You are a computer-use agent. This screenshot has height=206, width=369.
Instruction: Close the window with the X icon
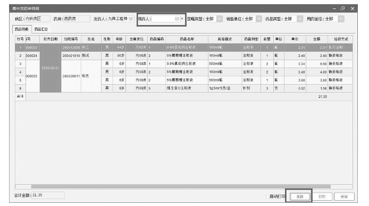coord(353,9)
